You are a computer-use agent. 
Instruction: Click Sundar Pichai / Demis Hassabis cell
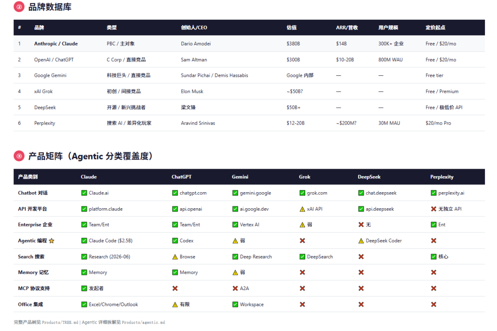(214, 75)
